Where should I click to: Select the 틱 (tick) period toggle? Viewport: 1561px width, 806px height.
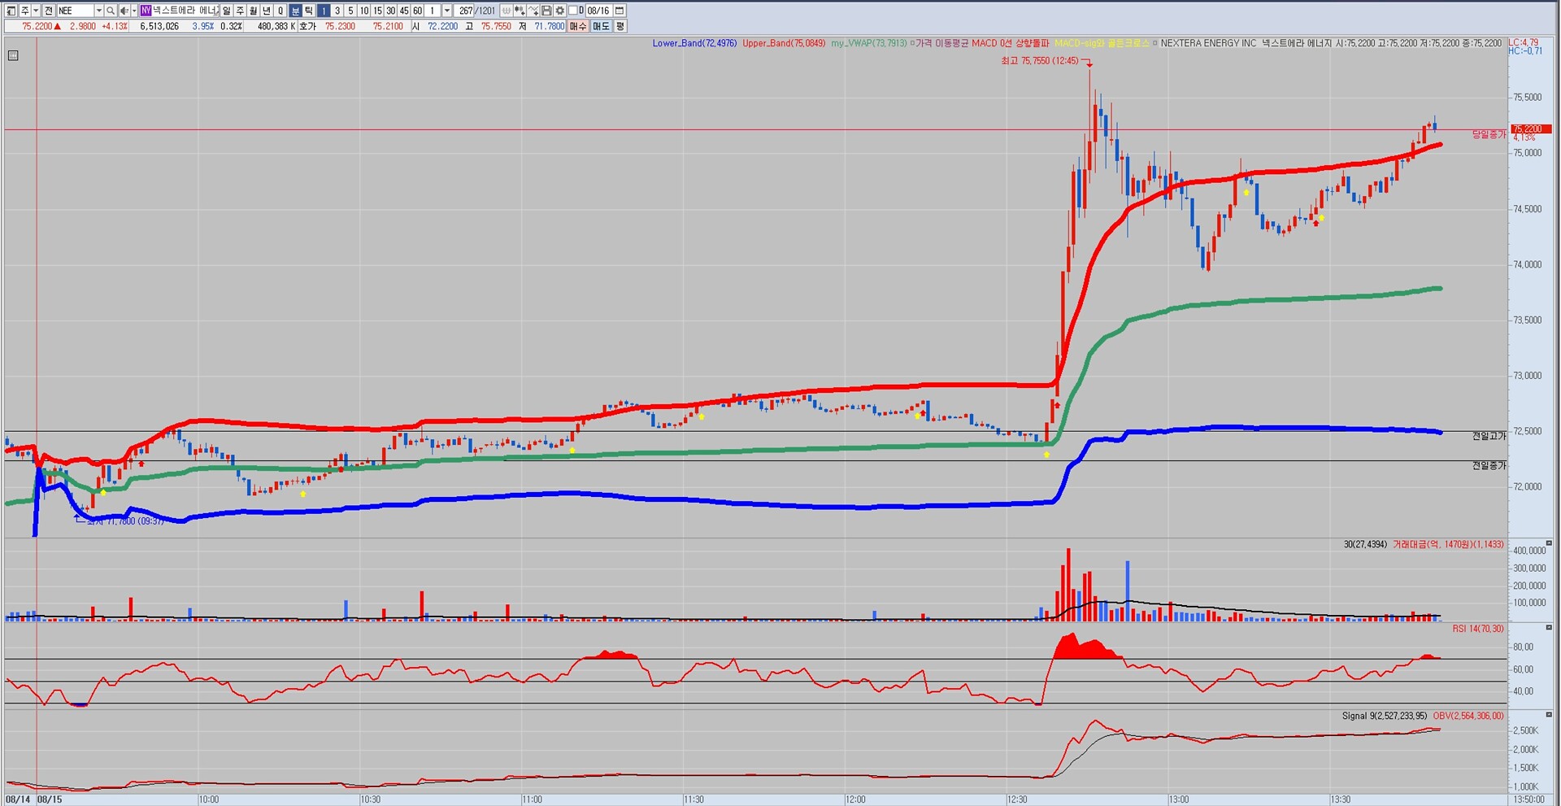(x=309, y=11)
